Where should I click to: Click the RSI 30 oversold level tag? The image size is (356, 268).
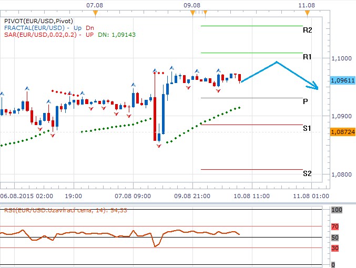[335, 248]
